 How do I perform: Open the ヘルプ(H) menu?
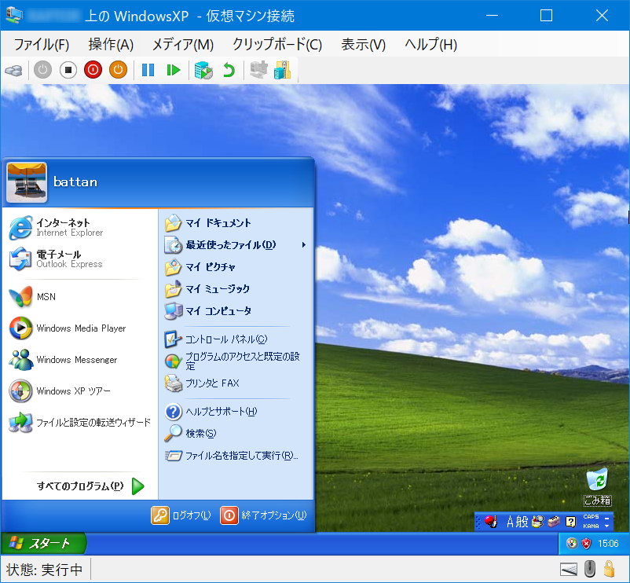click(430, 44)
